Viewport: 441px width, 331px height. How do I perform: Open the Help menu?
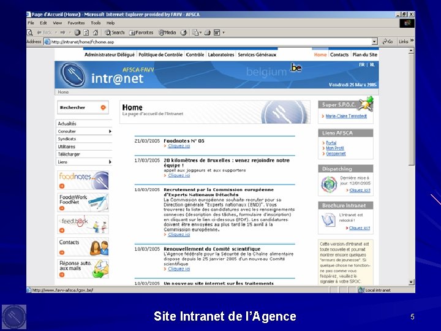(110, 23)
